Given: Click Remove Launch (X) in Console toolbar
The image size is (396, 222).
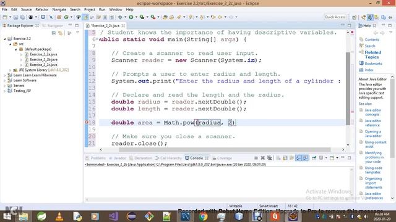Looking at the screenshot, I should click(x=262, y=158).
